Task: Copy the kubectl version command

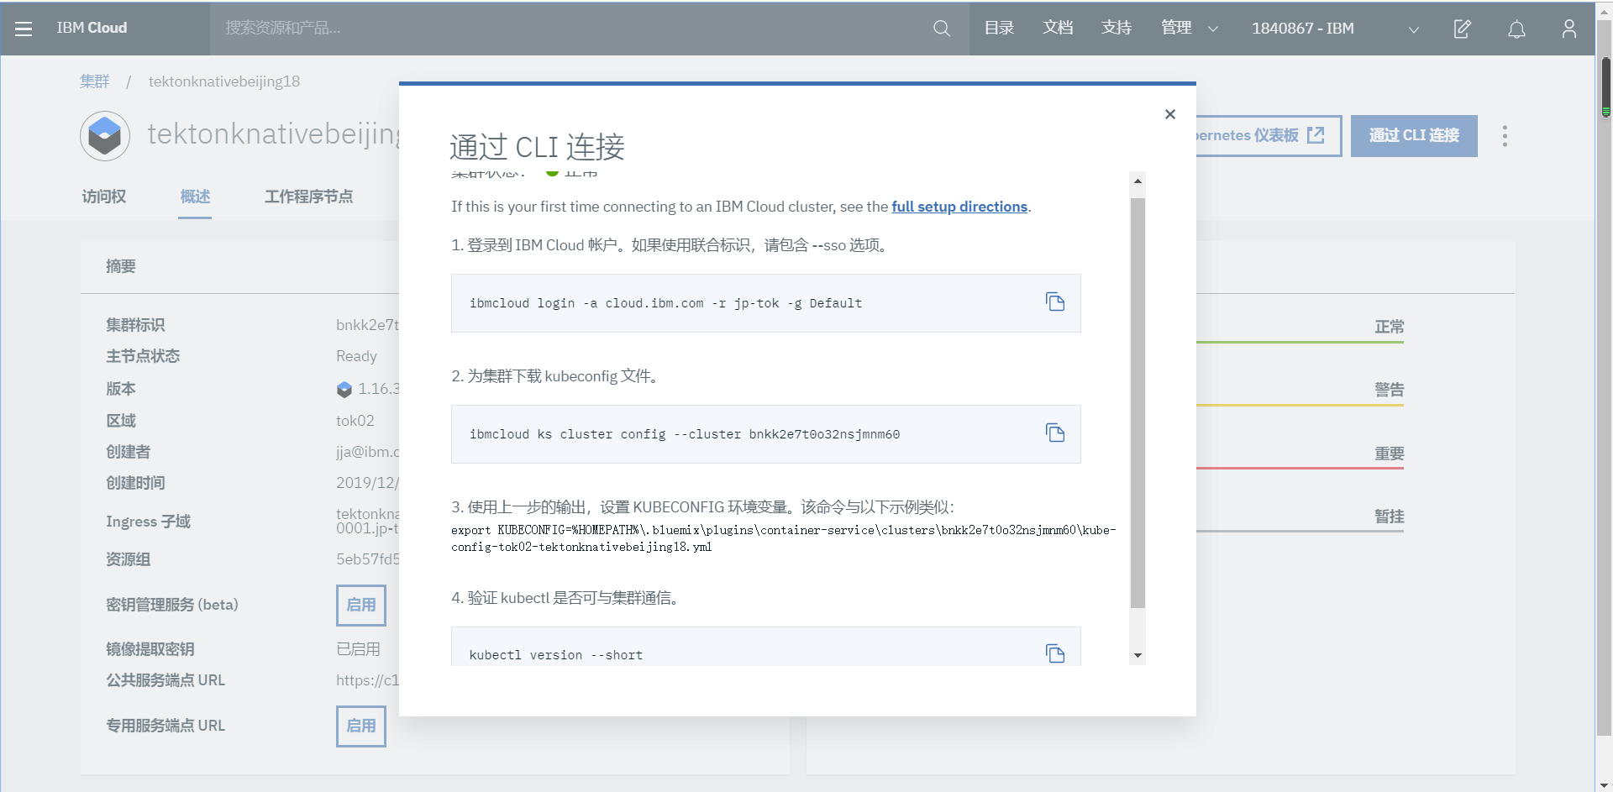Action: tap(1055, 653)
